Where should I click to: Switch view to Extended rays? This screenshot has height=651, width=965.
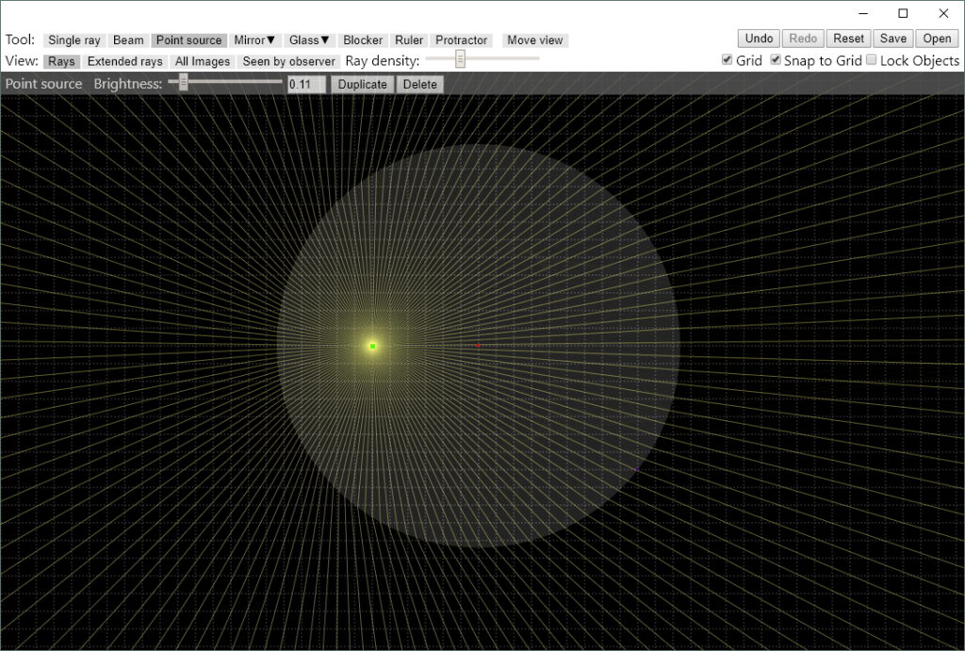(125, 61)
